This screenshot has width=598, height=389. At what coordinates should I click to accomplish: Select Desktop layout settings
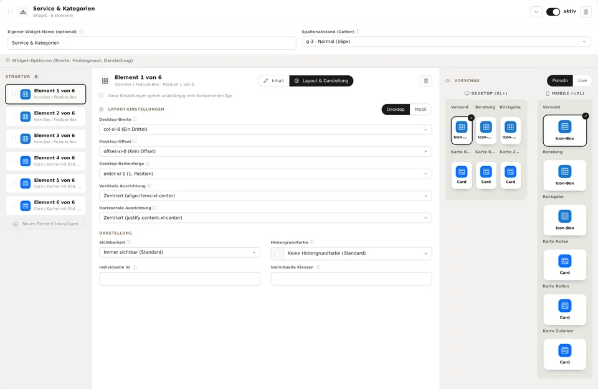396,110
